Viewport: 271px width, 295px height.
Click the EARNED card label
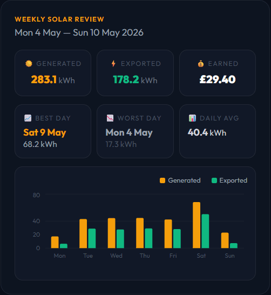pyautogui.click(x=223, y=64)
